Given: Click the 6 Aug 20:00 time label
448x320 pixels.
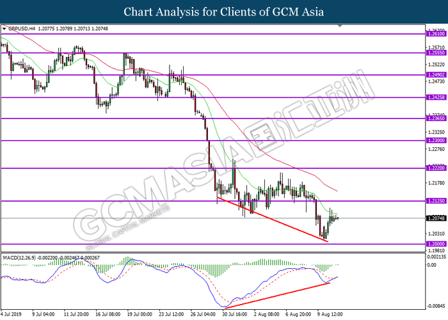Looking at the screenshot, I should (298, 314).
